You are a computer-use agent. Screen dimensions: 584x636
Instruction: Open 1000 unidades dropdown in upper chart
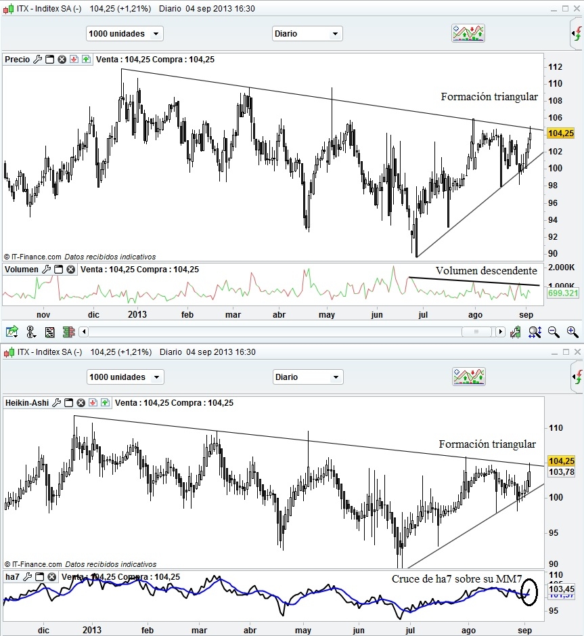(x=125, y=34)
